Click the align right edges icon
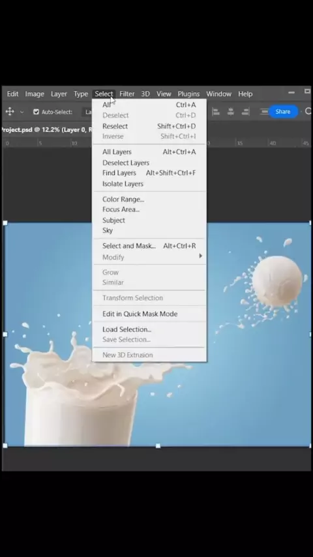The height and width of the screenshot is (557, 313). point(245,112)
